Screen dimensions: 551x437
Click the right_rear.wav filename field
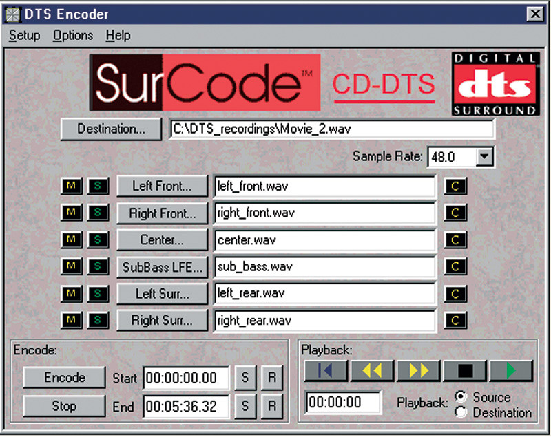coord(324,321)
